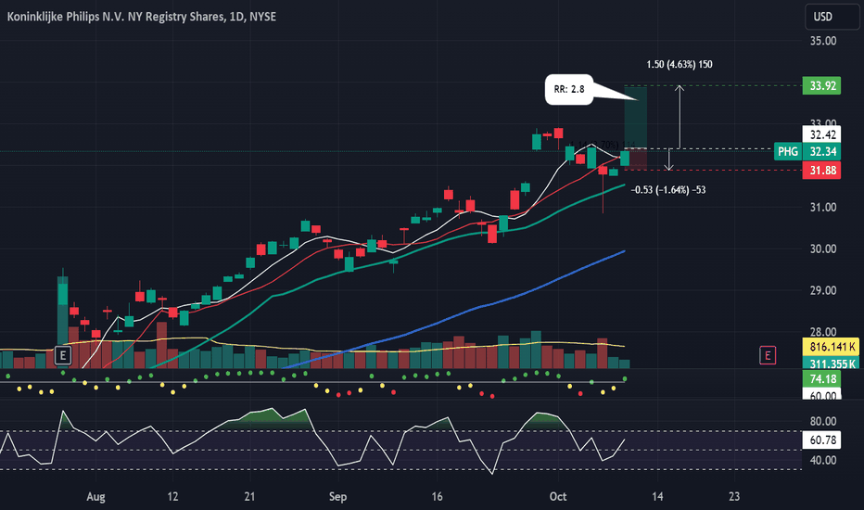Click the 30.00 price axis label
864x510 pixels.
pos(822,249)
